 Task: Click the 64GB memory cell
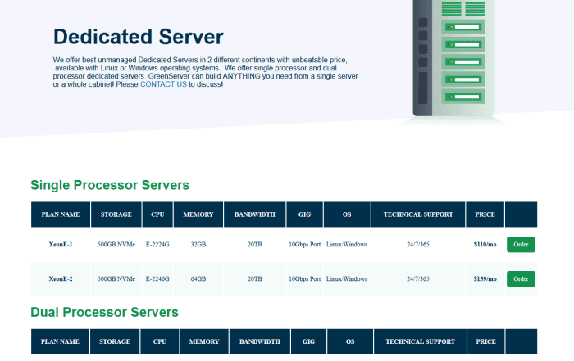(x=198, y=278)
